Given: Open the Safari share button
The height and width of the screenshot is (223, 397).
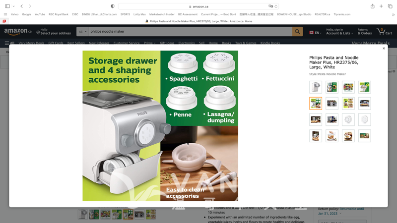Looking at the screenshot, I should (x=373, y=6).
